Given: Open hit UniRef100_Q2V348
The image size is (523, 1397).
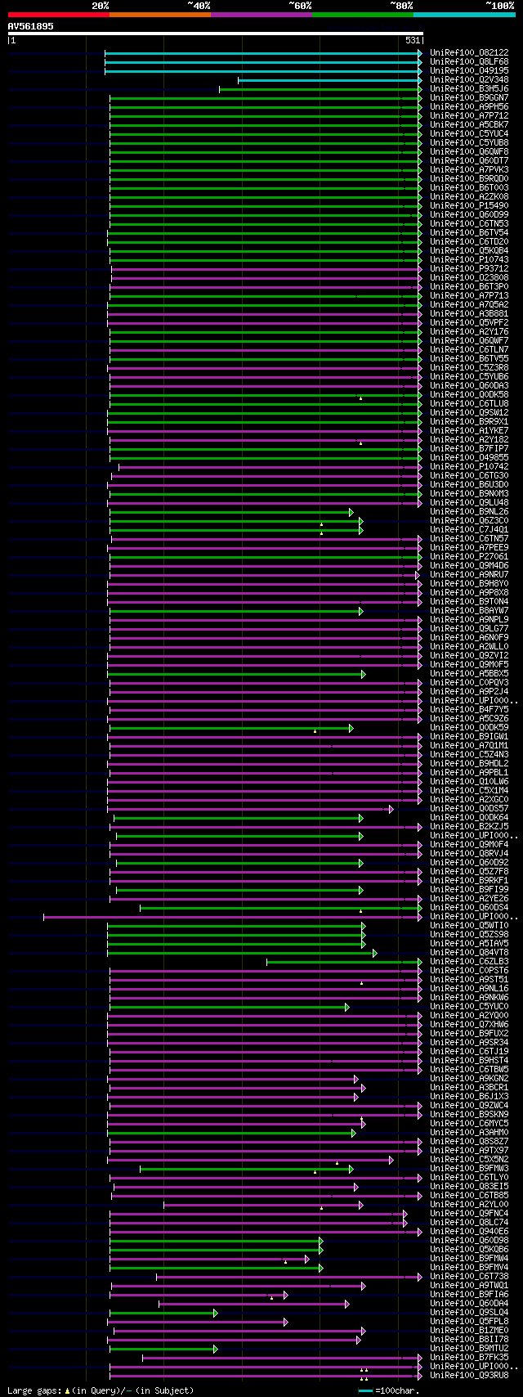Looking at the screenshot, I should pos(469,79).
